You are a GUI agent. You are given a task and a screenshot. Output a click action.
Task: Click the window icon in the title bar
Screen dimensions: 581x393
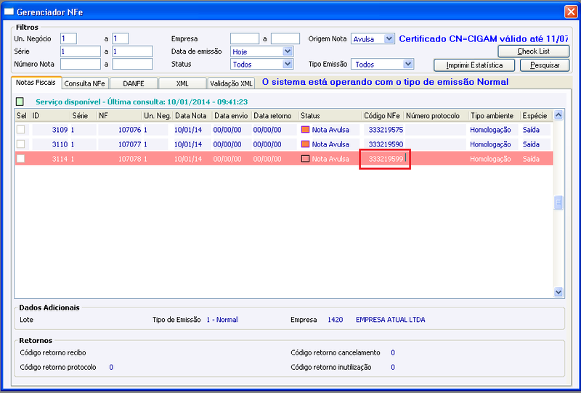(9, 12)
